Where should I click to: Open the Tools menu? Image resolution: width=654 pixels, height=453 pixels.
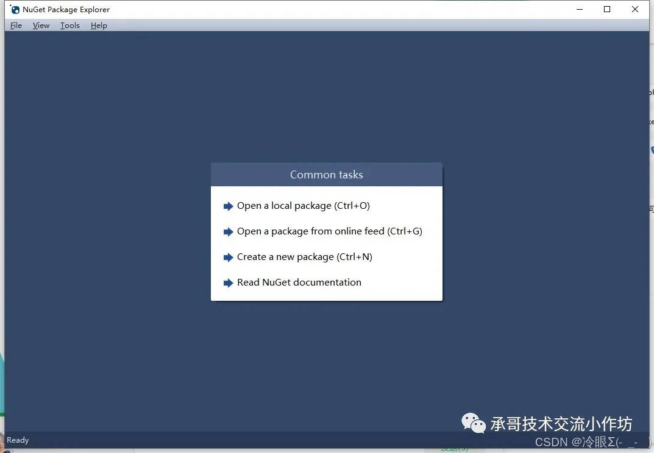tap(69, 26)
